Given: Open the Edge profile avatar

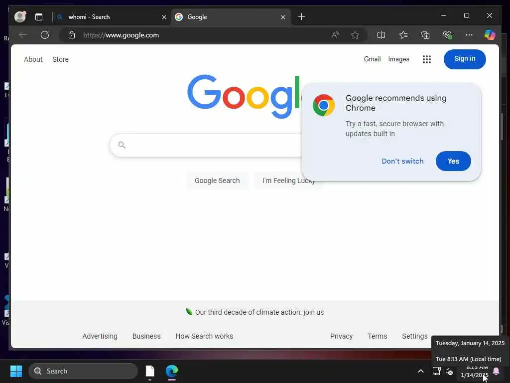Looking at the screenshot, I should coord(20,16).
